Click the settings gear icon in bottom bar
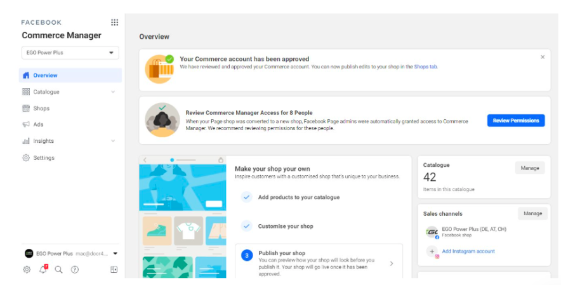This screenshot has width=561, height=285. (x=27, y=269)
